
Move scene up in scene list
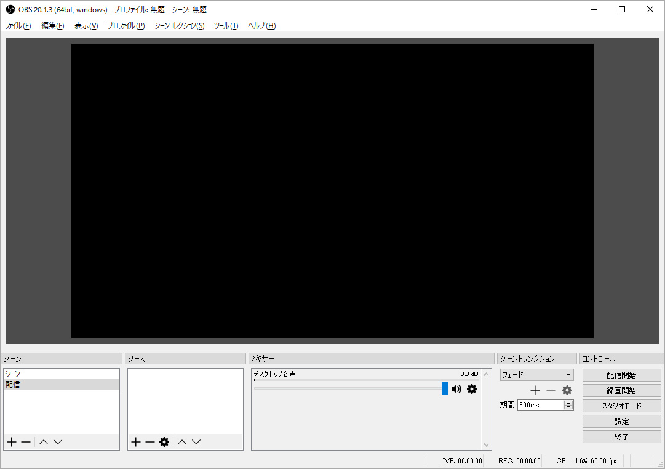pyautogui.click(x=43, y=442)
